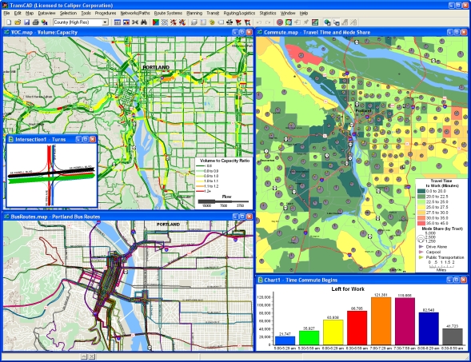Screen dimensions: 471x362
Task: Save using the floppy disk icon
Action: 26,22
